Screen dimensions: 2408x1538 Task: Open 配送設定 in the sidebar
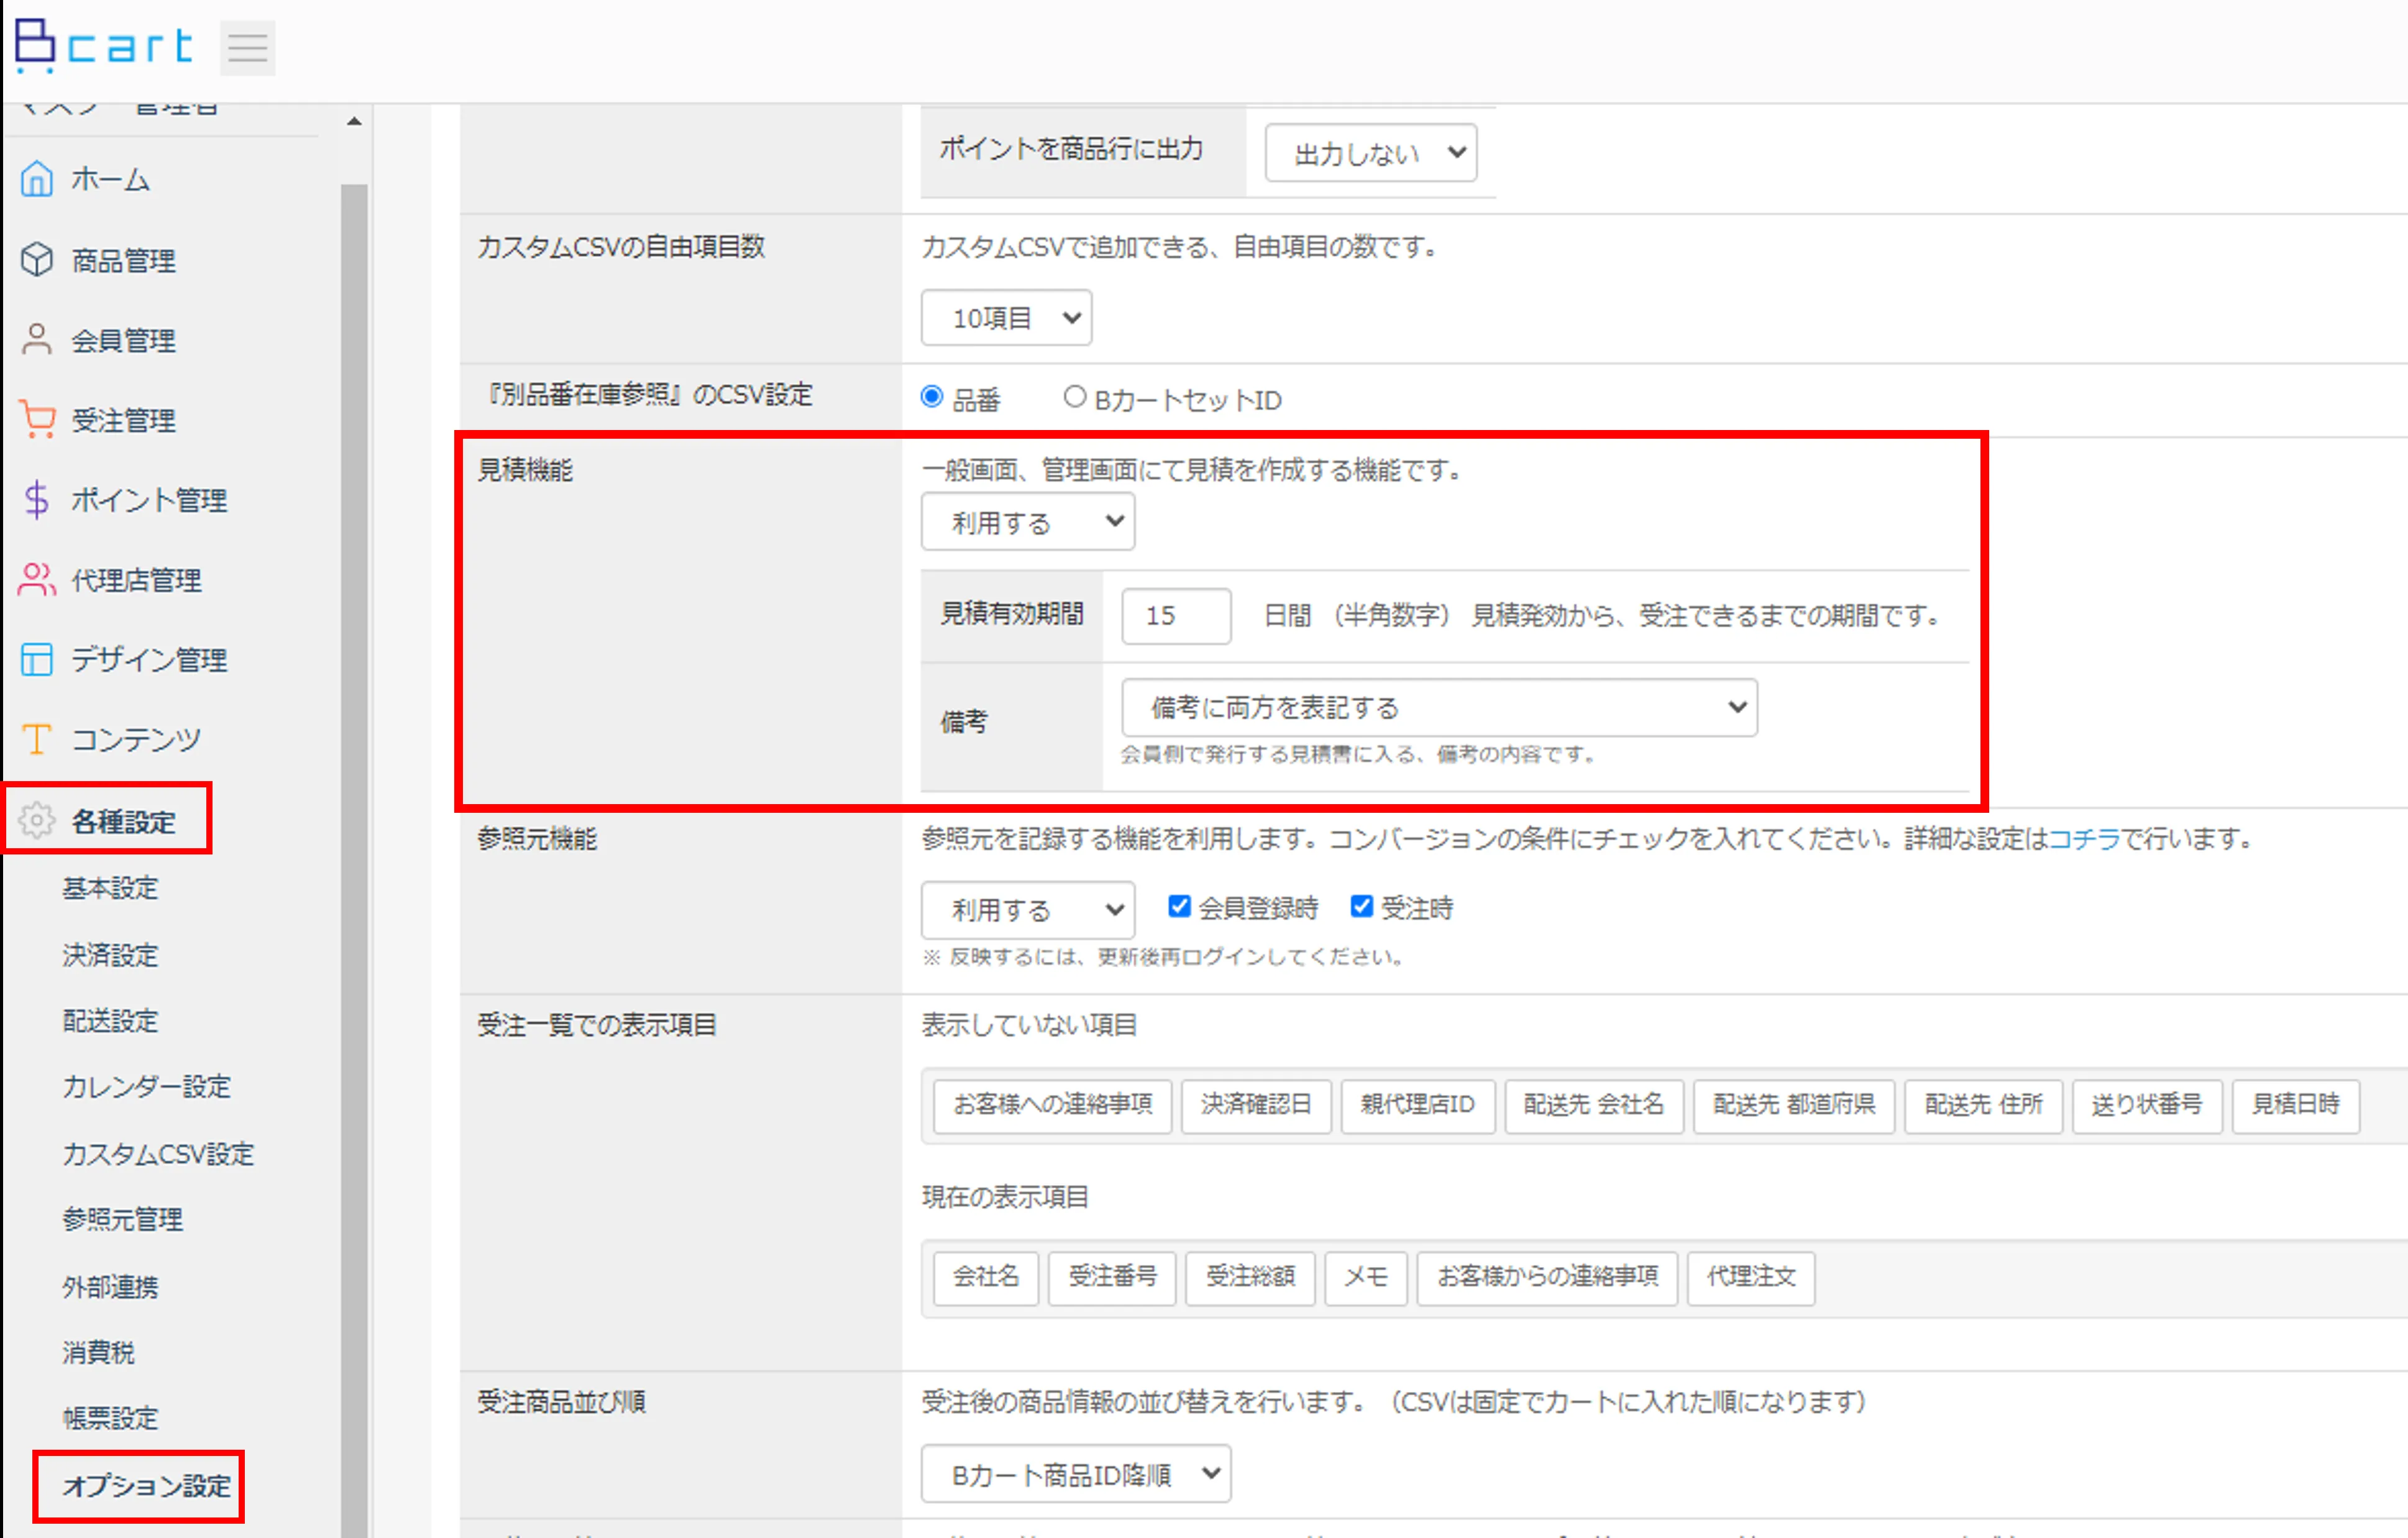tap(110, 1021)
